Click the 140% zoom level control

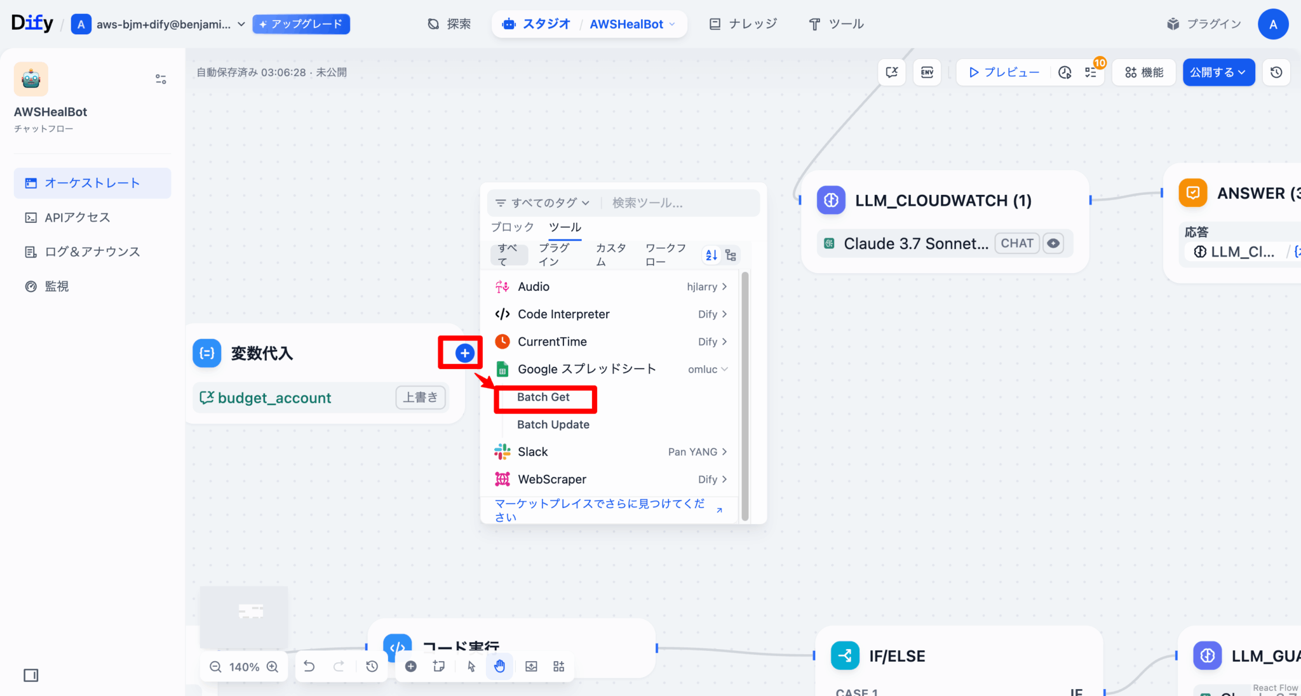[x=243, y=667]
